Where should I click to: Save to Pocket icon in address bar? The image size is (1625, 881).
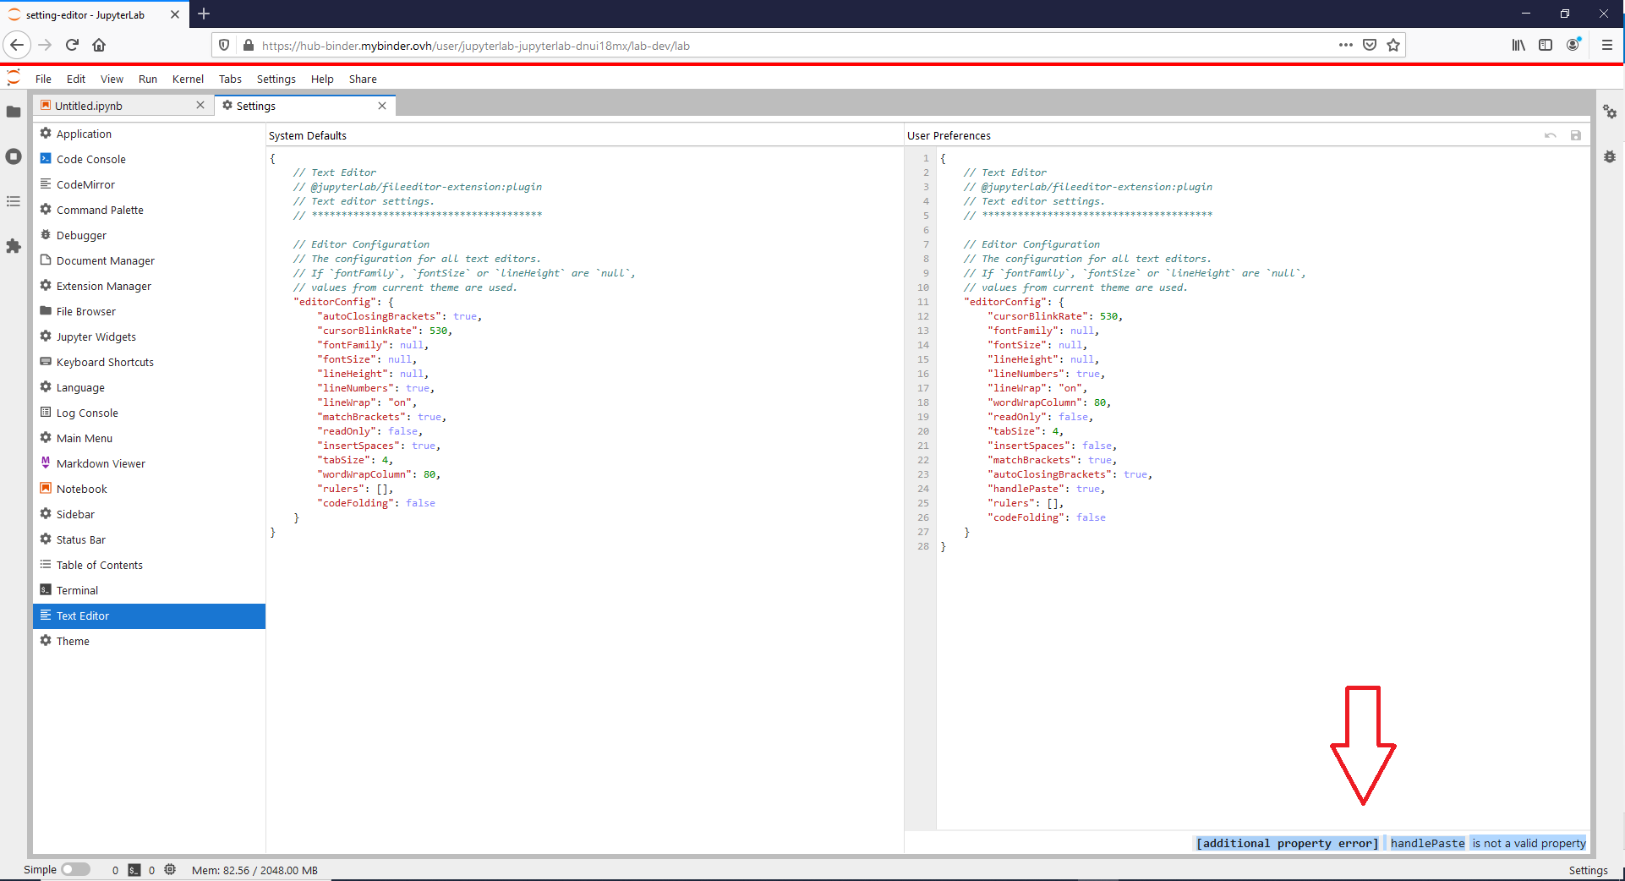tap(1370, 46)
